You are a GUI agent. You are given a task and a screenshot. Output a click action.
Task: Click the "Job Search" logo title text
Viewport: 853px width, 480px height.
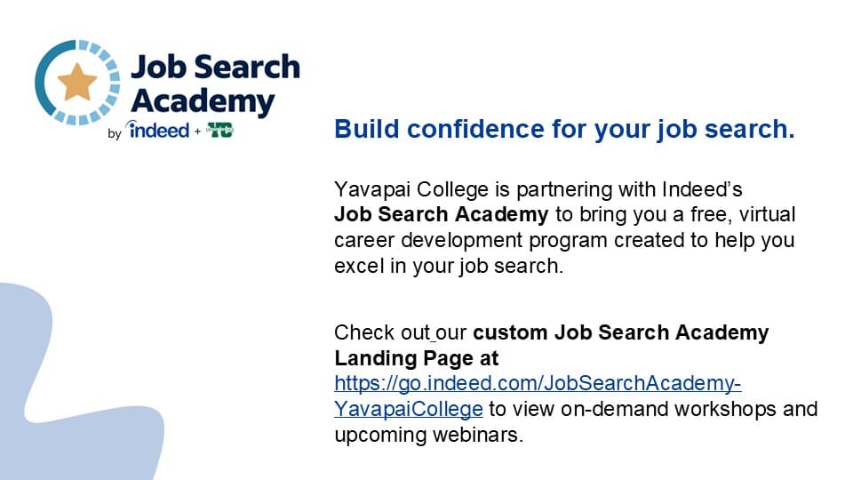215,67
